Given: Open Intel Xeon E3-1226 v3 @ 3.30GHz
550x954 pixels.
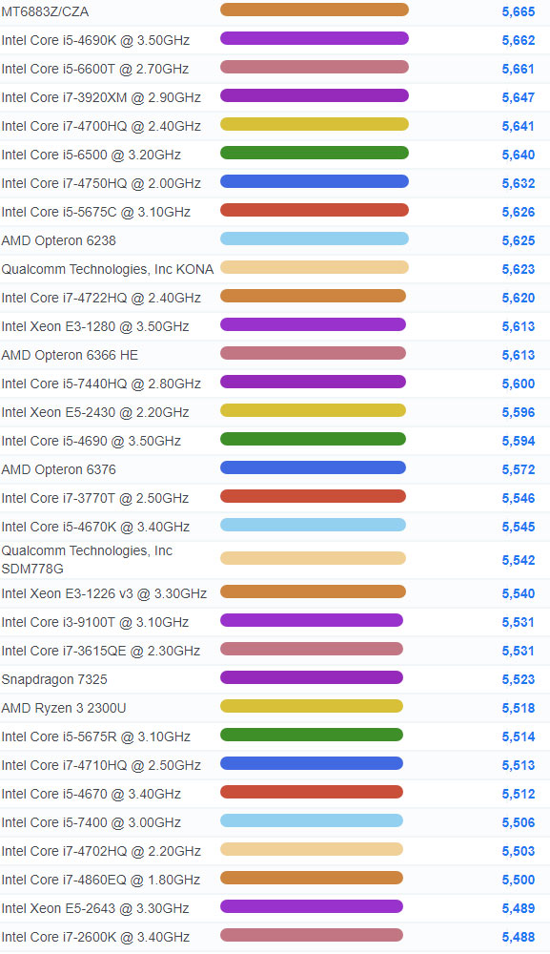Looking at the screenshot, I should [104, 593].
